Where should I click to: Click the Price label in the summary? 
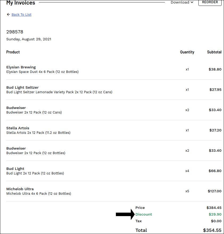[140, 208]
